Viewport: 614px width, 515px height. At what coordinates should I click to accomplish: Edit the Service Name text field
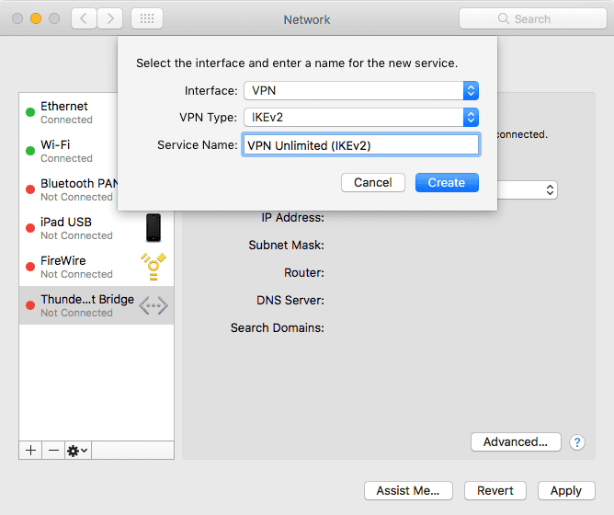(360, 144)
